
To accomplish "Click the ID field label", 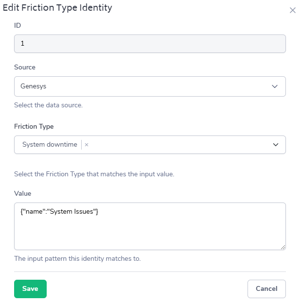I will pos(18,25).
